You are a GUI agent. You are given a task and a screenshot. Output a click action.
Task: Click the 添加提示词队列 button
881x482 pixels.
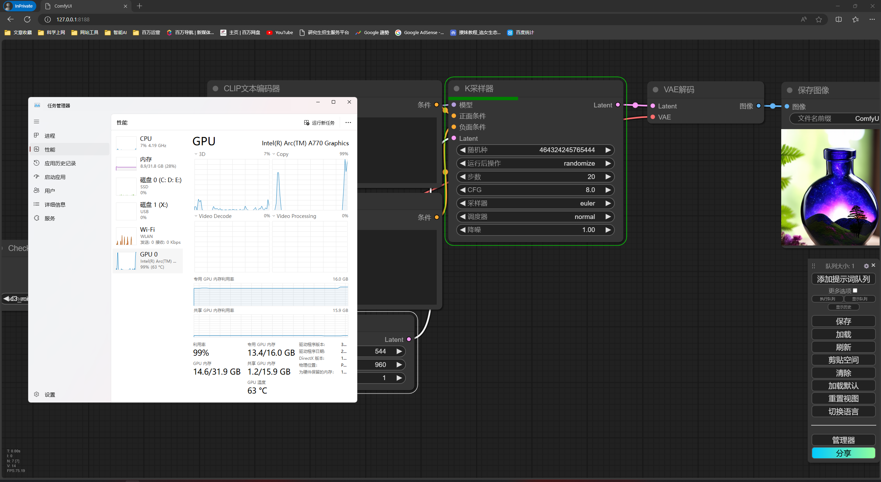click(x=843, y=279)
